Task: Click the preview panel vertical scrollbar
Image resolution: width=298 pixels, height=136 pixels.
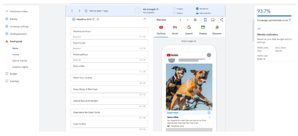Action: (x=253, y=30)
